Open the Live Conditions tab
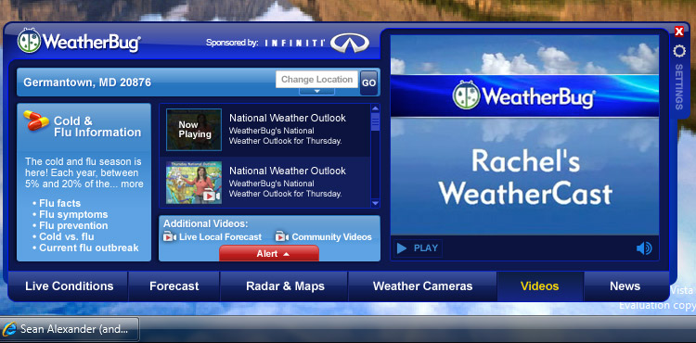This screenshot has height=343, width=696. click(70, 286)
